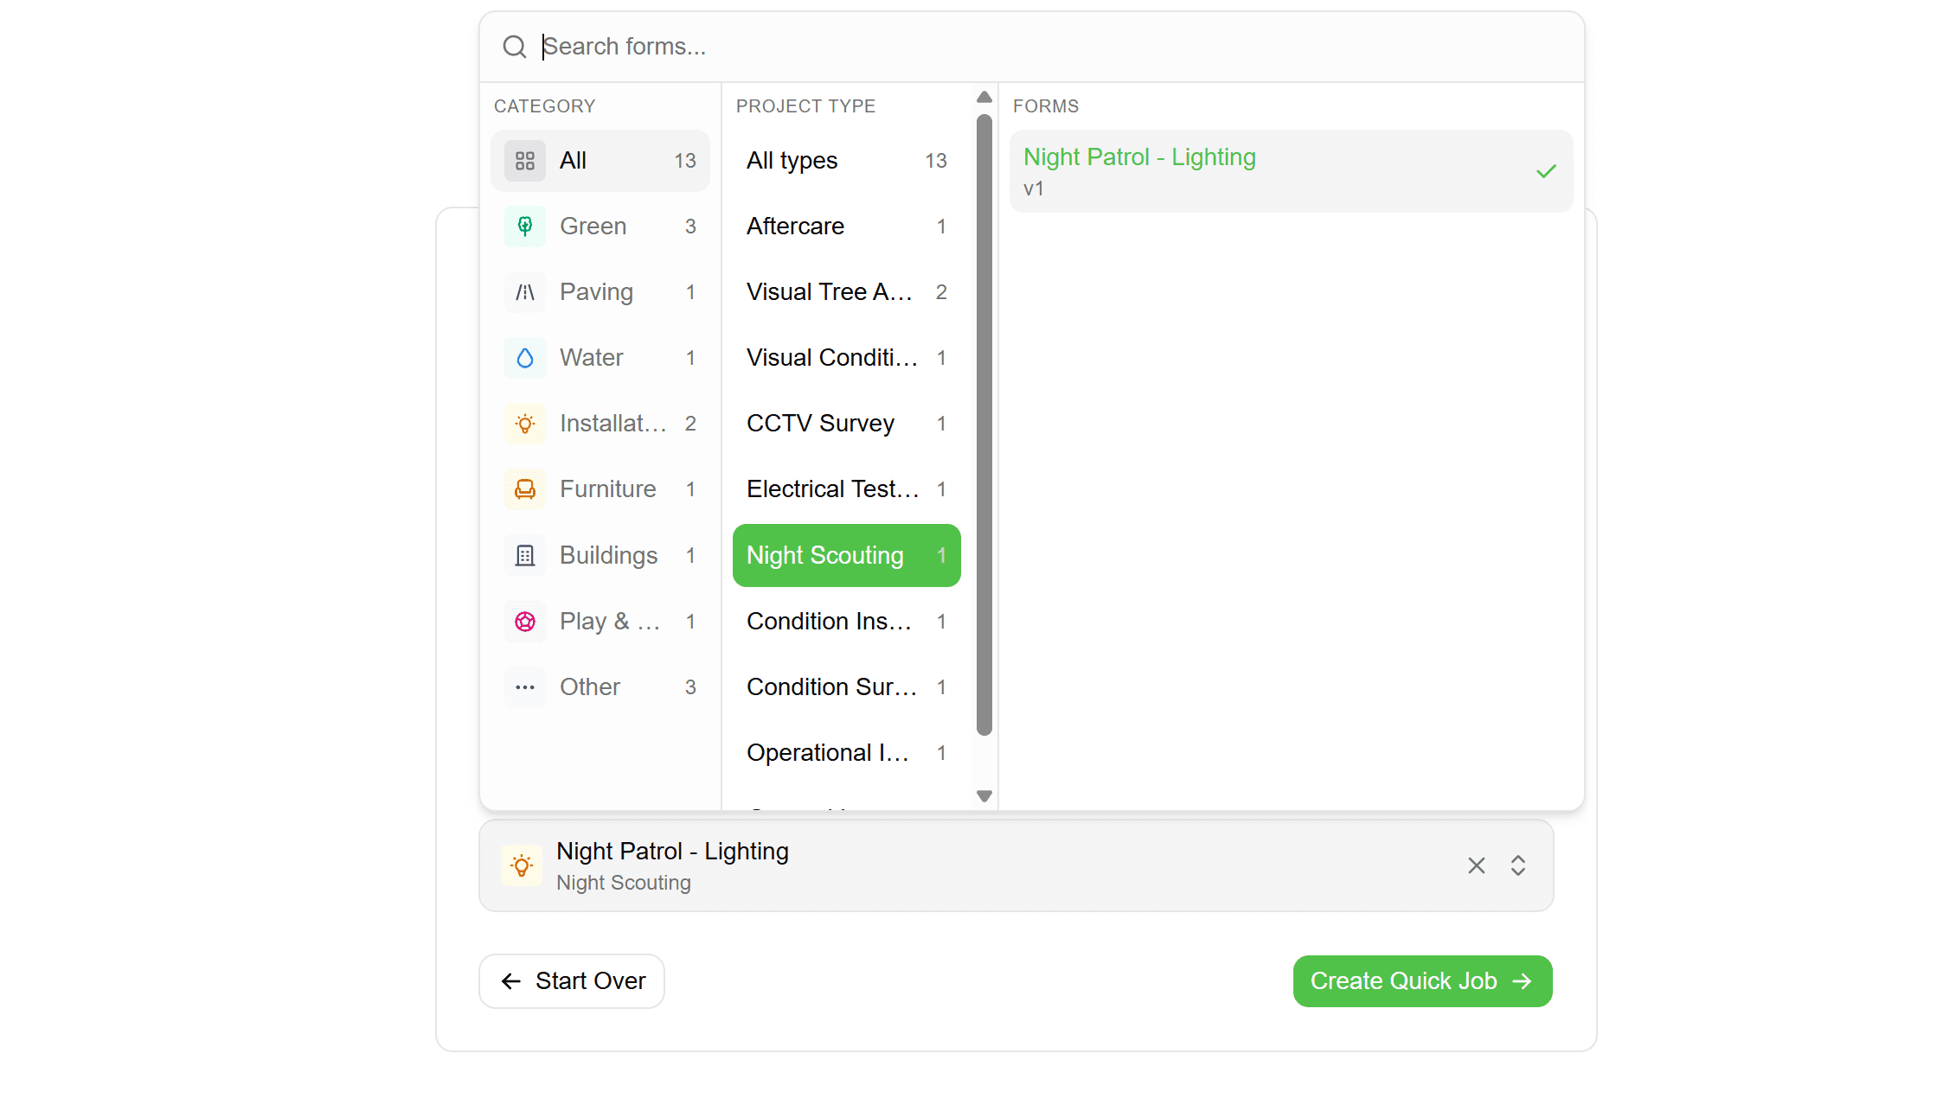This screenshot has width=1943, height=1098.
Task: Remove Night Patrol - Lighting from selection
Action: coord(1475,865)
